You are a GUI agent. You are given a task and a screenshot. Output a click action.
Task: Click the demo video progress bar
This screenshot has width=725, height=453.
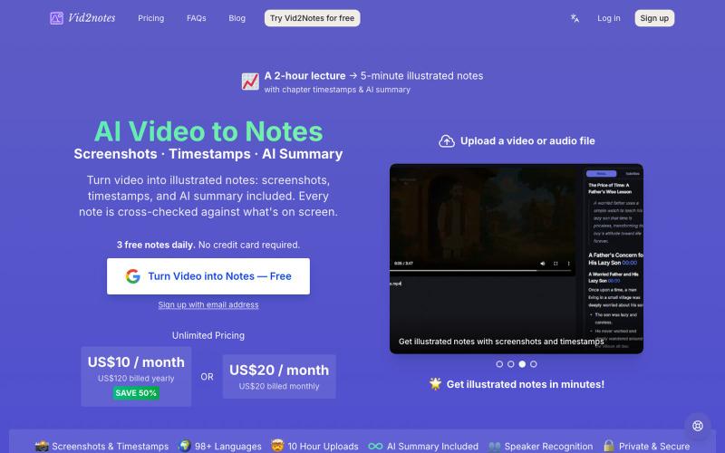click(x=482, y=271)
